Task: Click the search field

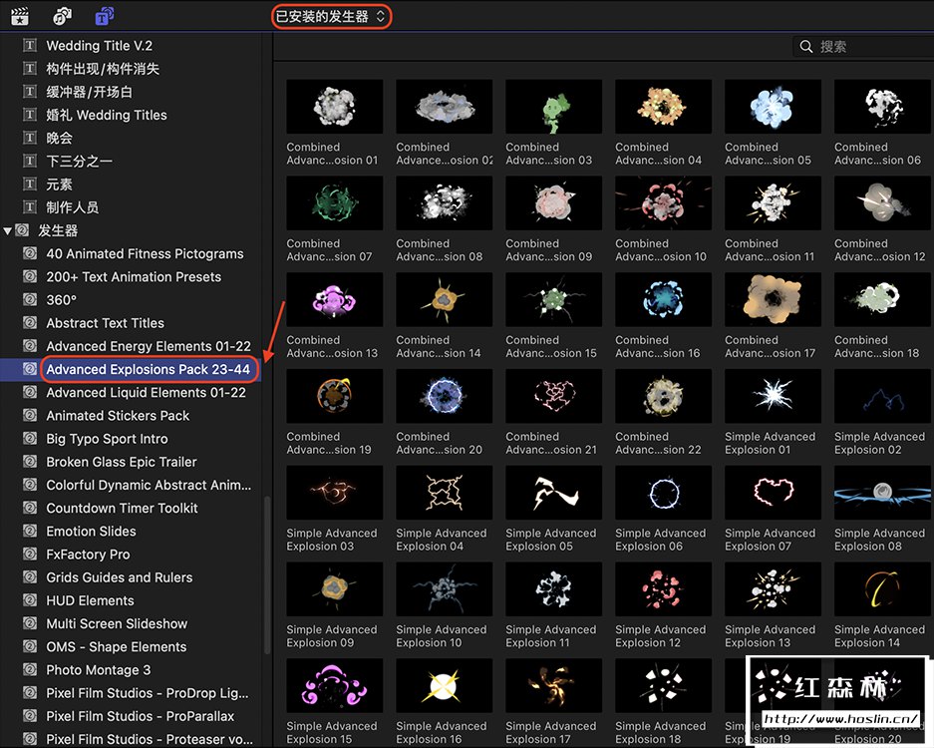Action: [863, 47]
